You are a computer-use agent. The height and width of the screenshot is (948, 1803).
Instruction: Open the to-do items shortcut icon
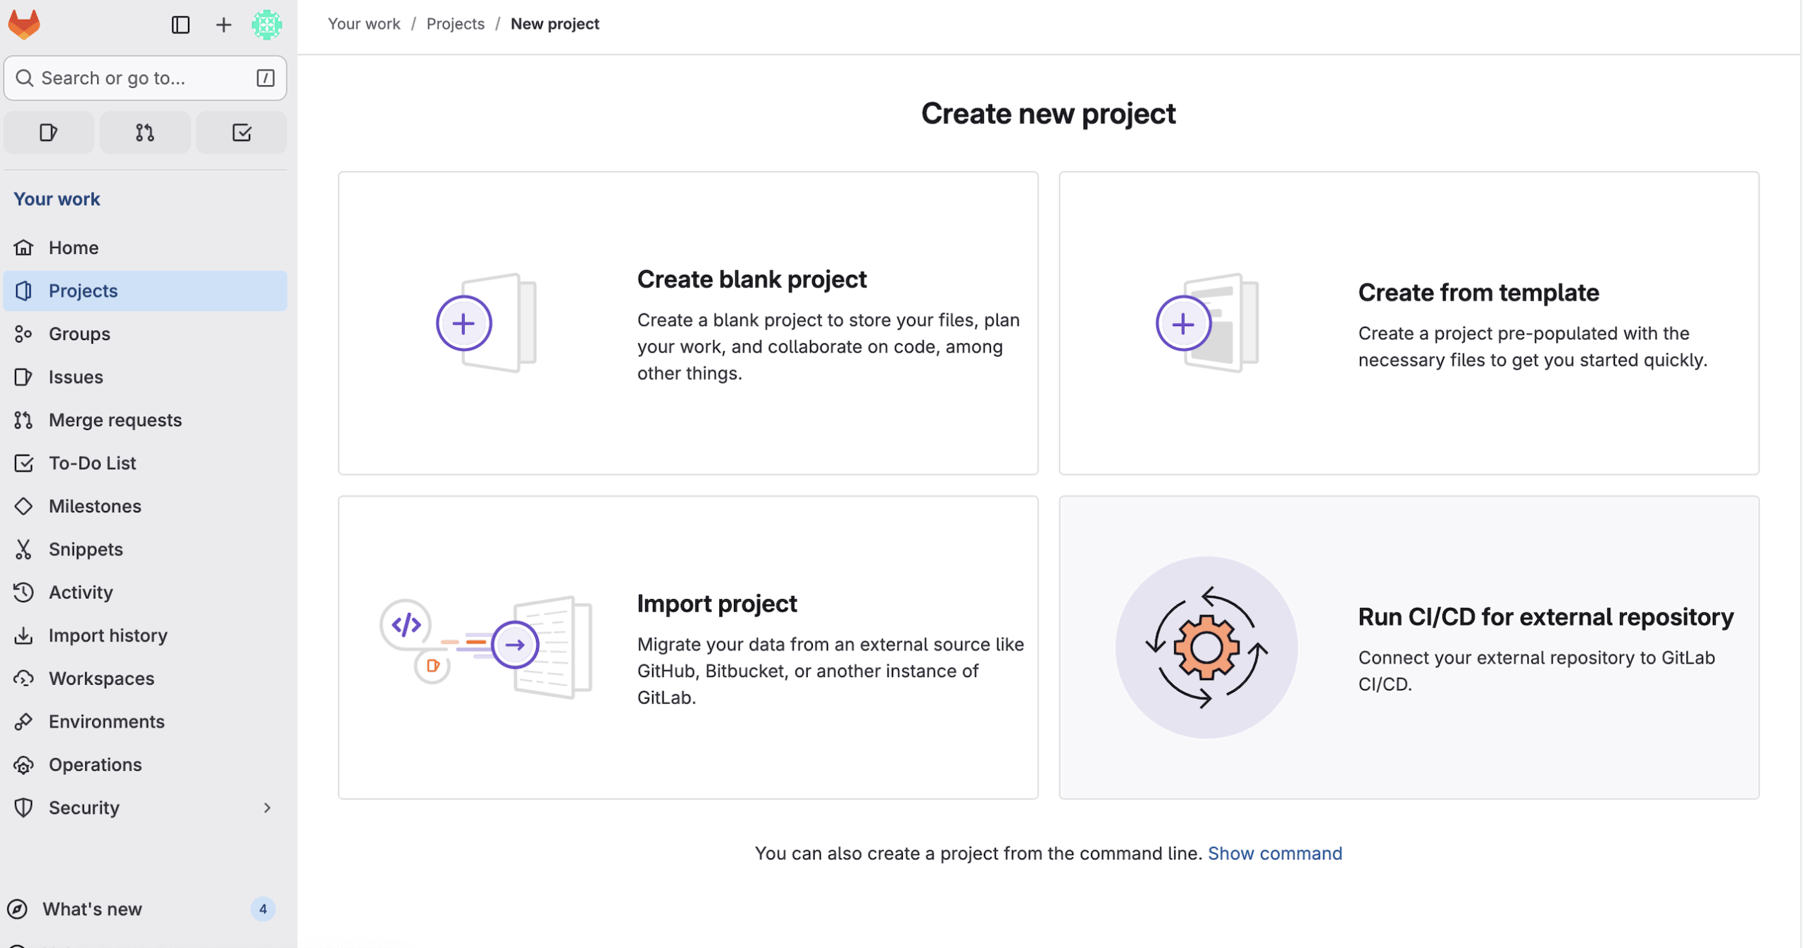click(x=241, y=132)
